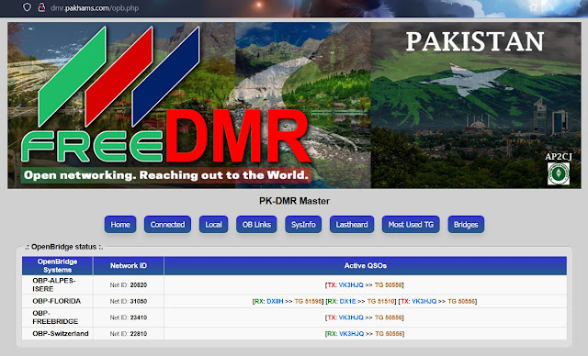588x356 pixels.
Task: View the Lastheard page
Action: click(352, 224)
